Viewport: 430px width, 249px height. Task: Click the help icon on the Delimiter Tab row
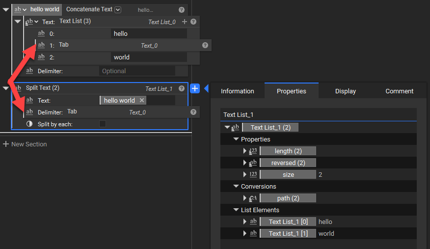coord(193,112)
